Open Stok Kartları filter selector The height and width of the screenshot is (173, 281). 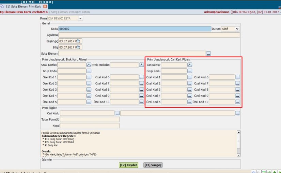[89, 65]
